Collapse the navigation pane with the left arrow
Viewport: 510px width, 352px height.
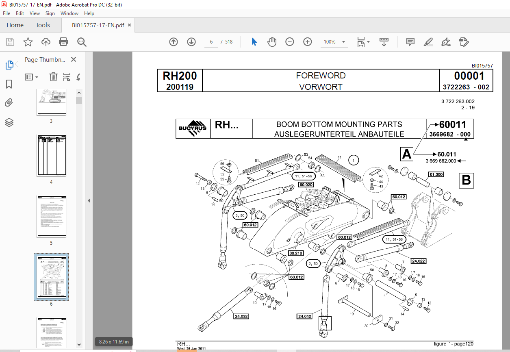point(89,200)
